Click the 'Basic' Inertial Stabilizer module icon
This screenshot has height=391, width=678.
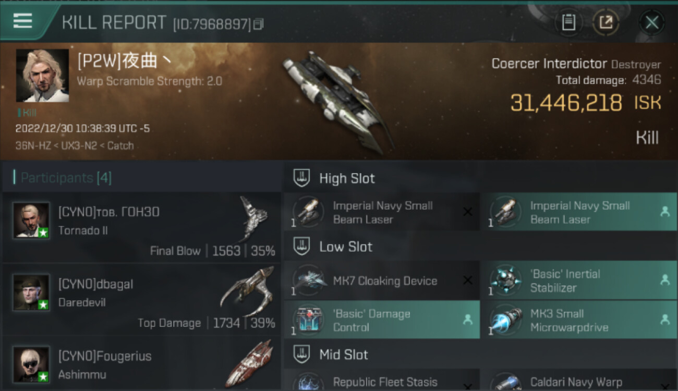(505, 280)
